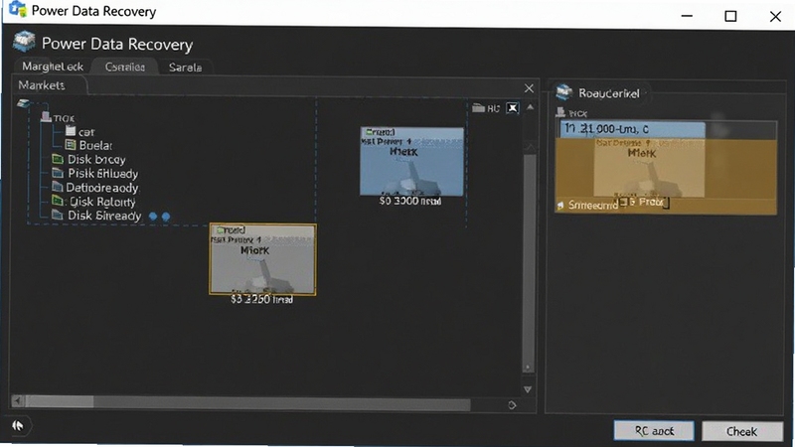Screen dimensions: 795x447
Task: Click the first blue dot after 'Disk Sitready'
Action: tap(153, 217)
